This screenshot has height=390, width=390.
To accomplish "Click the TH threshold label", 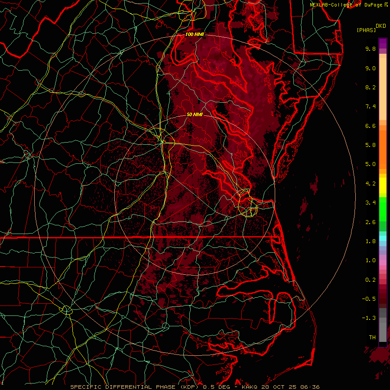I will (x=372, y=338).
